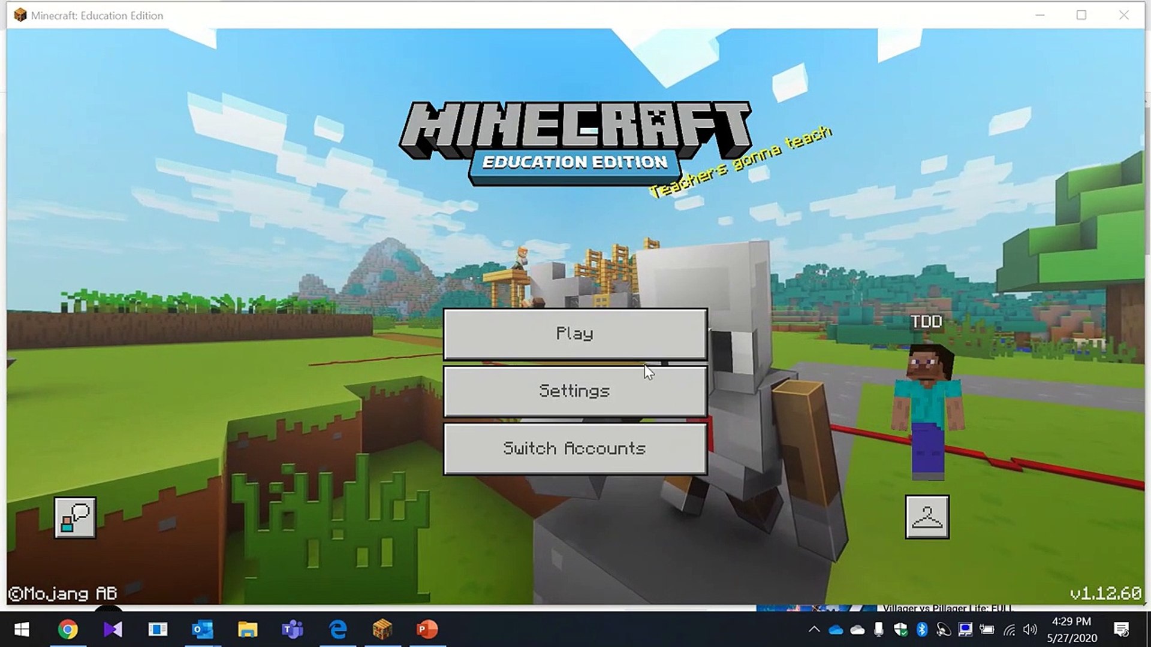1151x647 pixels.
Task: Open the notification action center
Action: 1121,630
